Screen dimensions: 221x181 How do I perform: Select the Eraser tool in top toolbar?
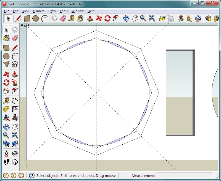(x=63, y=18)
